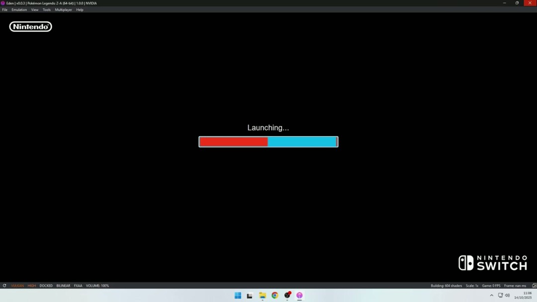Click the VOLUME: 100% status button
Image resolution: width=537 pixels, height=302 pixels.
click(97, 286)
